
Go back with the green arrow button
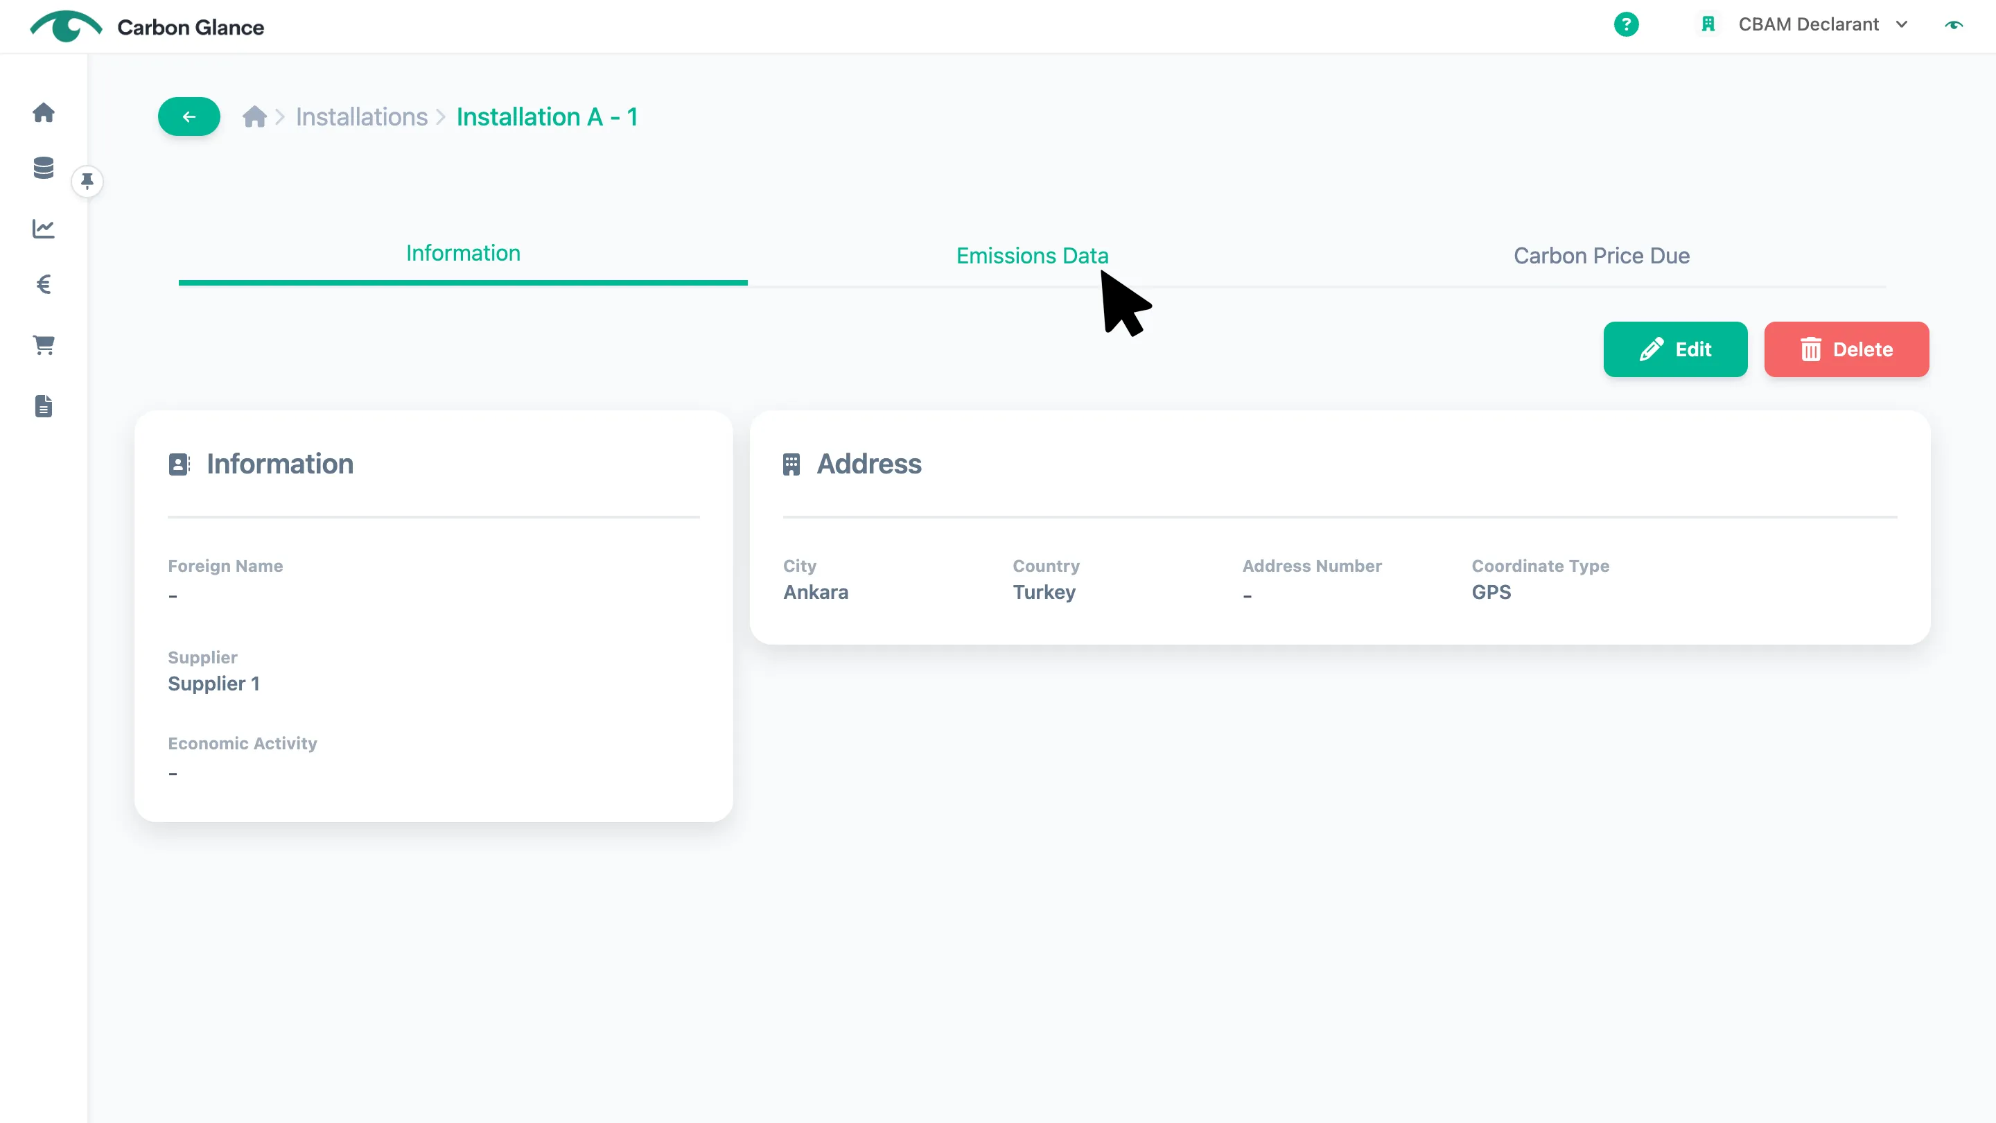pos(189,116)
